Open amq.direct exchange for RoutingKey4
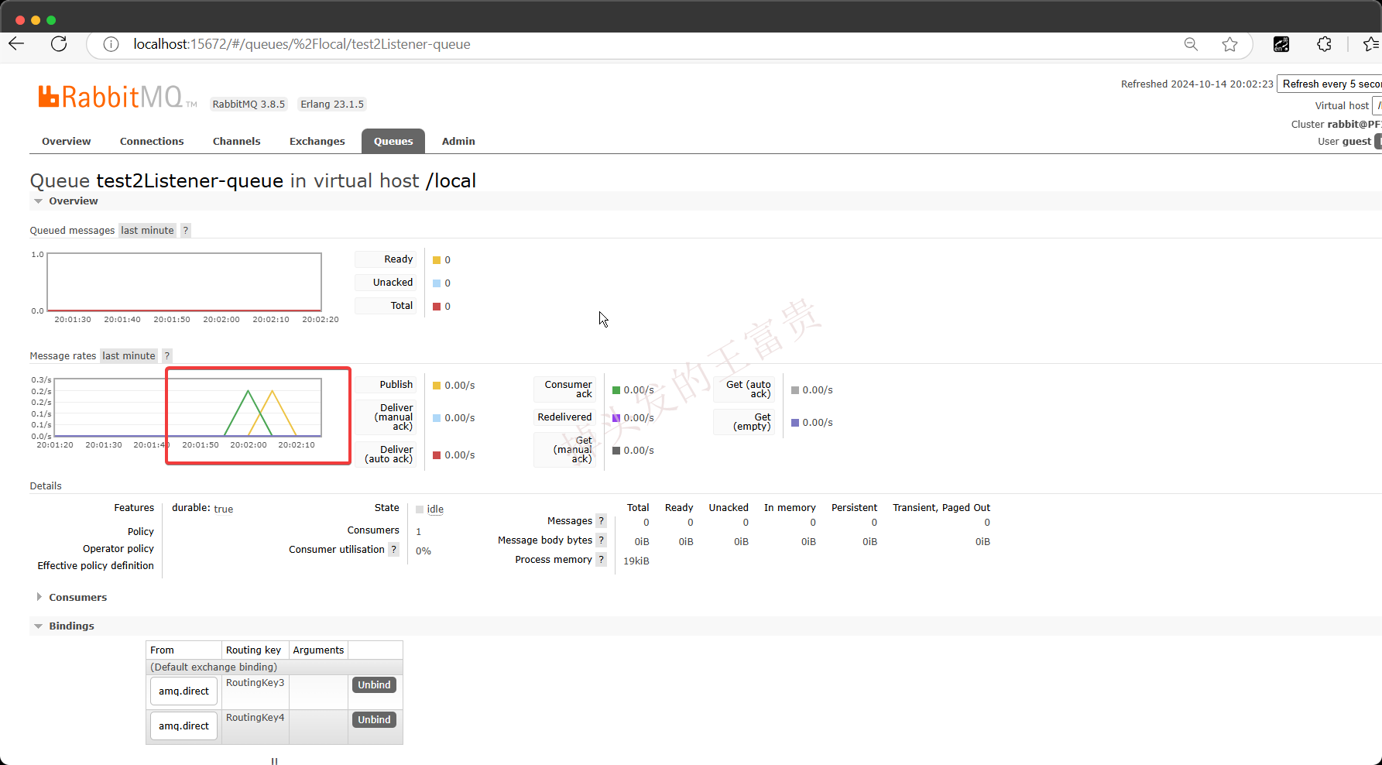 (183, 726)
